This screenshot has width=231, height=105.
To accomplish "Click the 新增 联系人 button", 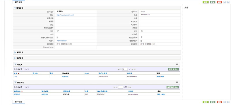I will click(174, 69).
